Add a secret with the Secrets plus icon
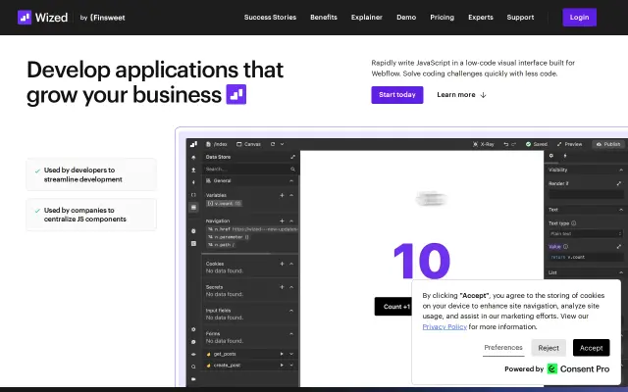 pos(282,287)
